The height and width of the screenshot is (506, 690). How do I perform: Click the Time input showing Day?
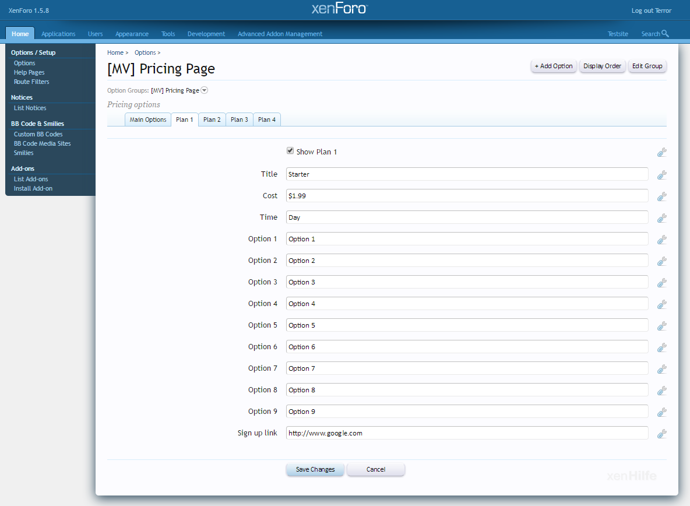(x=467, y=217)
